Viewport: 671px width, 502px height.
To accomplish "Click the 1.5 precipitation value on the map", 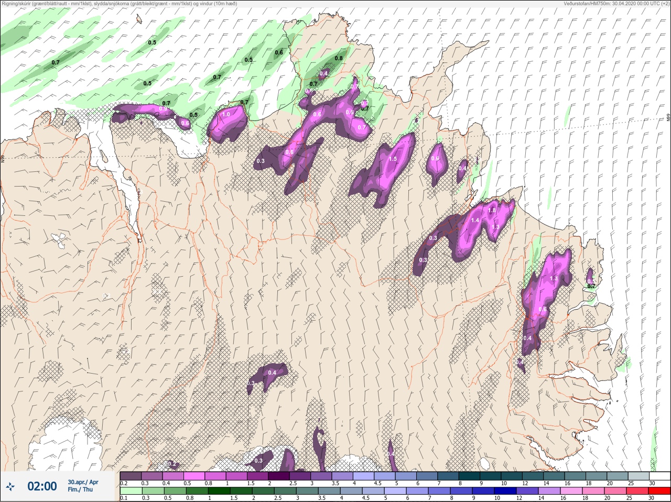I will click(393, 159).
